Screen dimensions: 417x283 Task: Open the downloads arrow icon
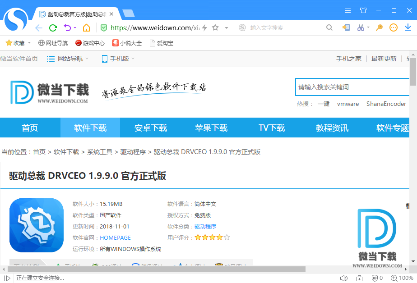[408, 27]
